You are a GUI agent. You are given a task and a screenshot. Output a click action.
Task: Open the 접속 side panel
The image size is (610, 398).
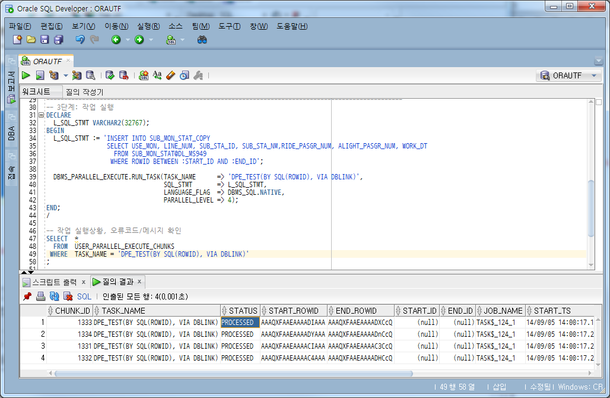coord(11,168)
